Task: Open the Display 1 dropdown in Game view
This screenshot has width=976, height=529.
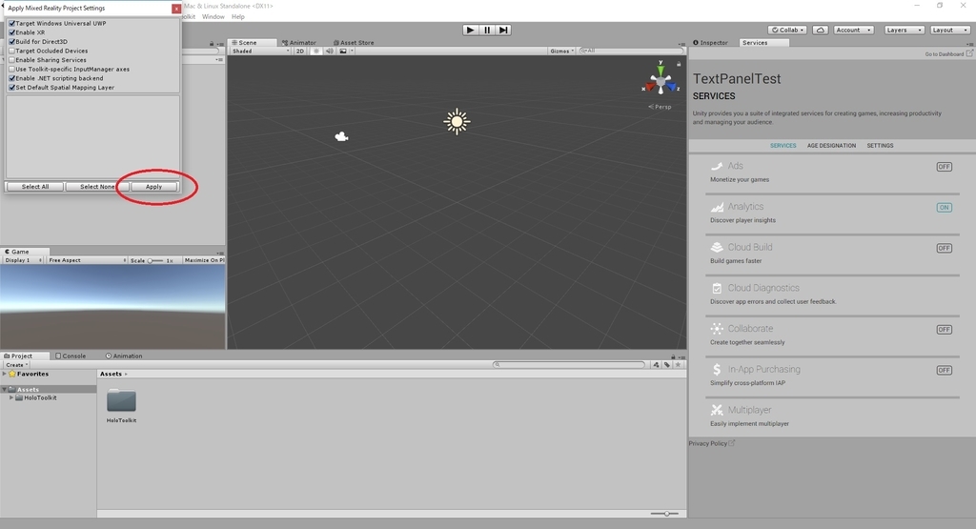Action: point(23,260)
